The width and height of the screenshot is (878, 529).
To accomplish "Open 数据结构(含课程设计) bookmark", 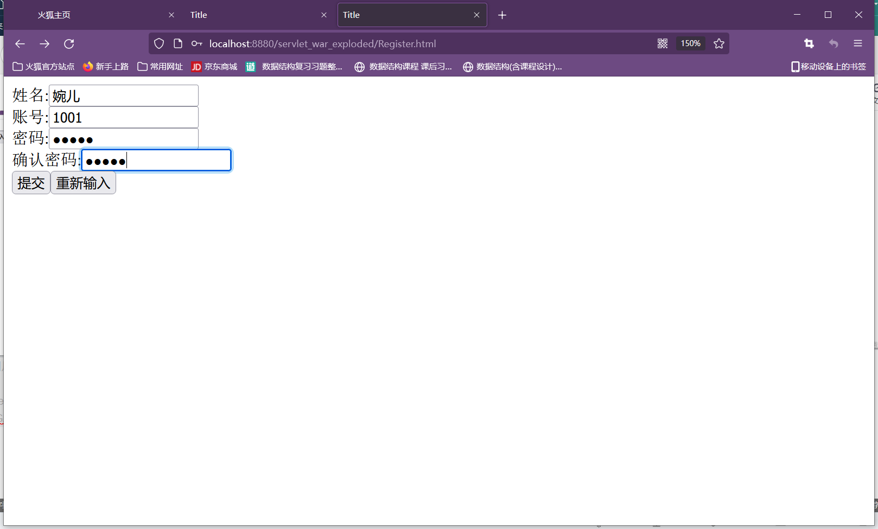I will [512, 67].
